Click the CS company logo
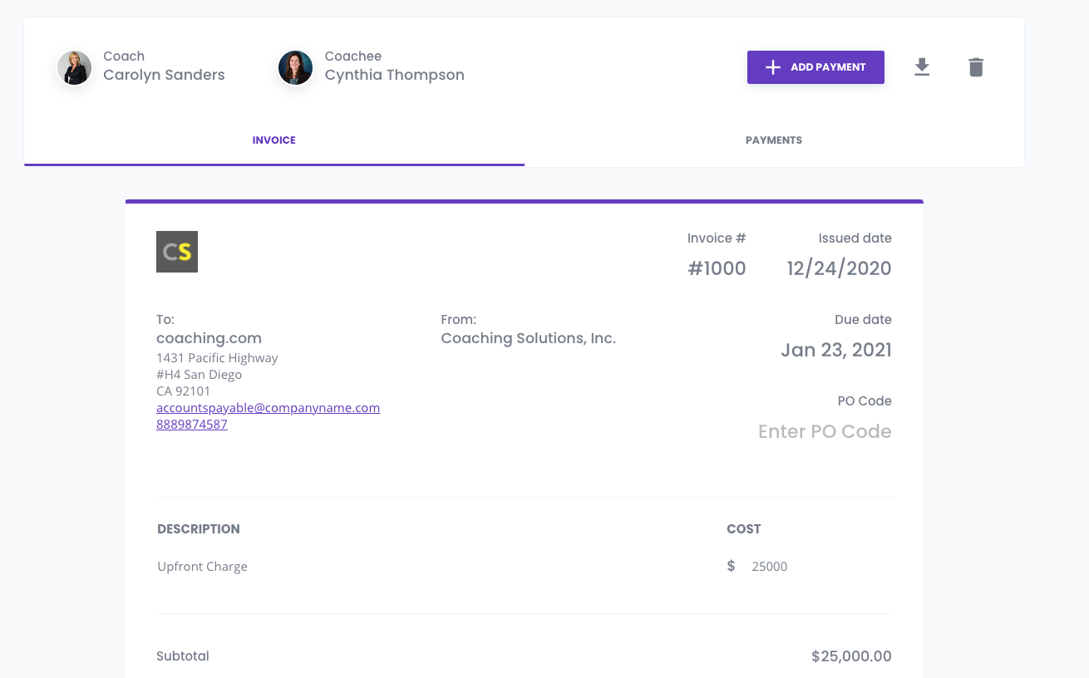Image resolution: width=1089 pixels, height=678 pixels. click(177, 252)
